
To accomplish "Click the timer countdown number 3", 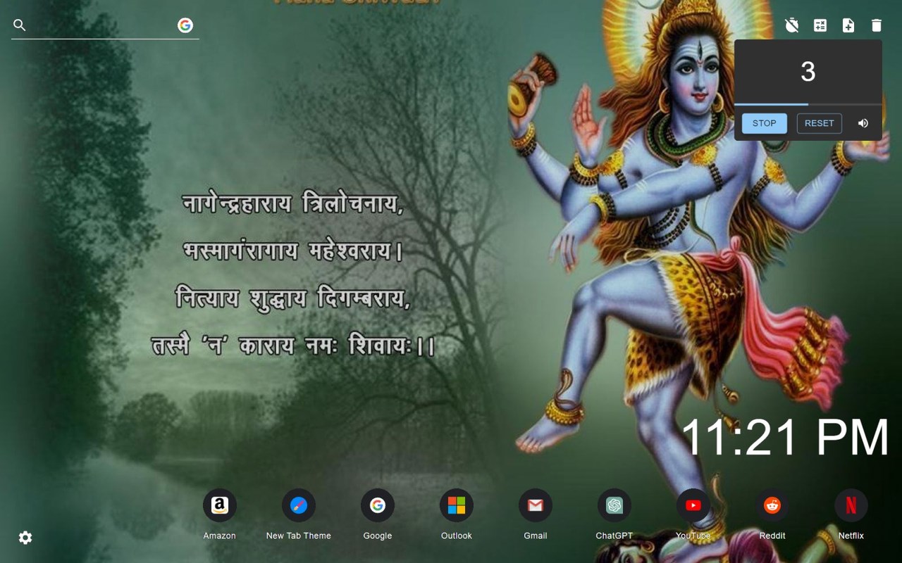I will click(x=808, y=72).
